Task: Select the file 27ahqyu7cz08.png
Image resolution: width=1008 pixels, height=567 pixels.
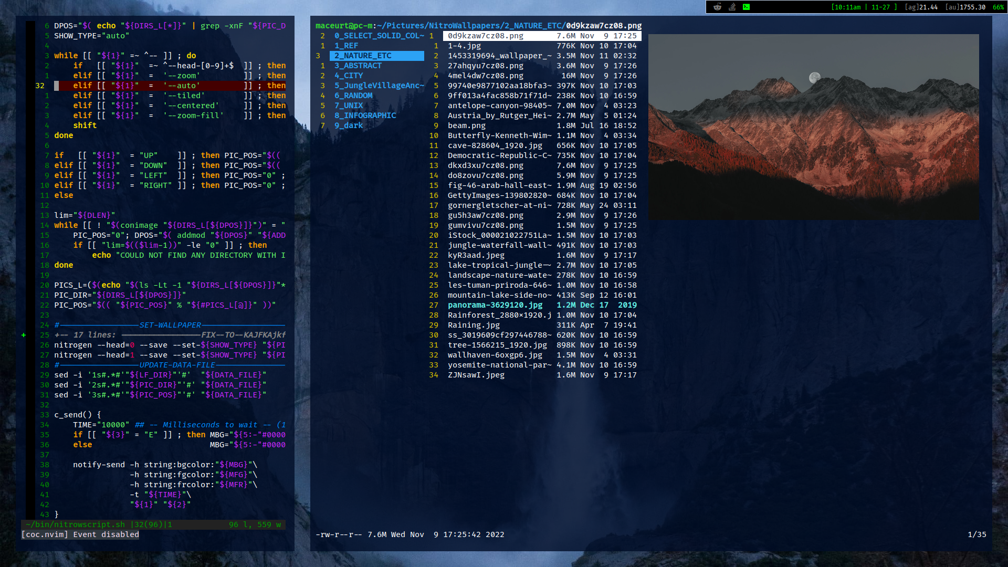Action: tap(542, 66)
